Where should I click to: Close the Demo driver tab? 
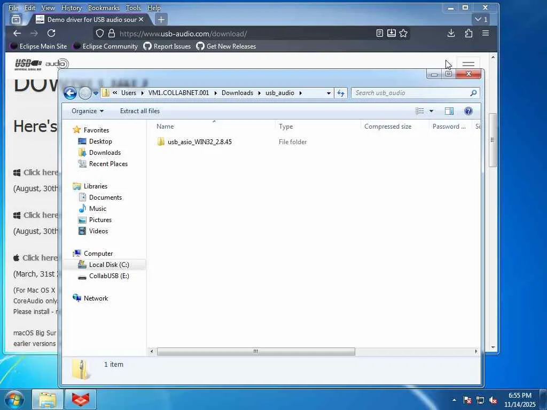coord(141,20)
